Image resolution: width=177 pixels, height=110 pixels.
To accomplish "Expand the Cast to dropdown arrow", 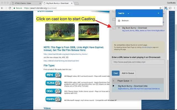I will 128,13.
